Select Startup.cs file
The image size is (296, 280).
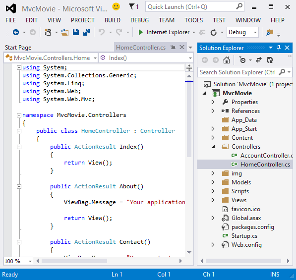[x=244, y=236]
